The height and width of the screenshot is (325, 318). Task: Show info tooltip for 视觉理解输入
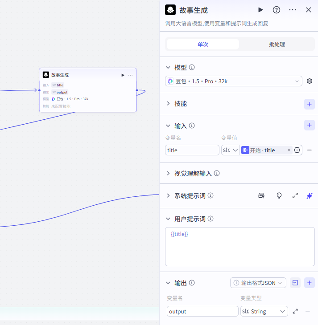click(217, 173)
